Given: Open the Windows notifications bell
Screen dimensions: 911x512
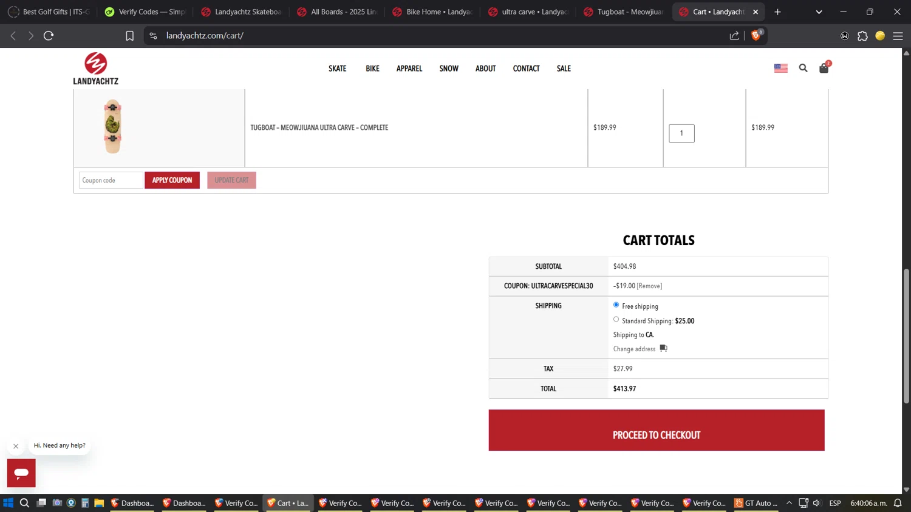Looking at the screenshot, I should pos(898,503).
